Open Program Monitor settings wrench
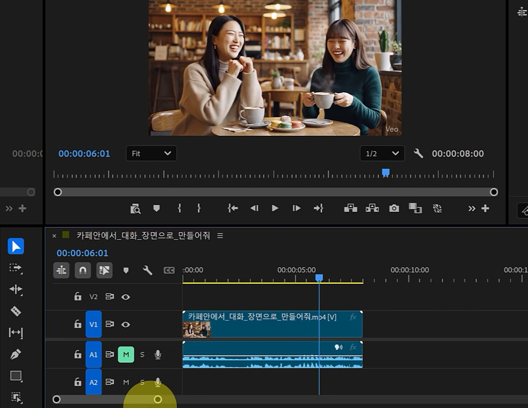The height and width of the screenshot is (408, 528). pyautogui.click(x=418, y=153)
